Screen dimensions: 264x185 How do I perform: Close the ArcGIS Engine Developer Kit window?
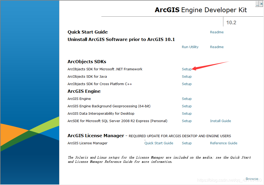(261, 4)
